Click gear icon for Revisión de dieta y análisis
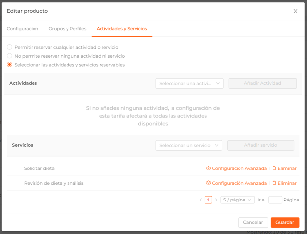This screenshot has height=234, width=307. point(208,183)
